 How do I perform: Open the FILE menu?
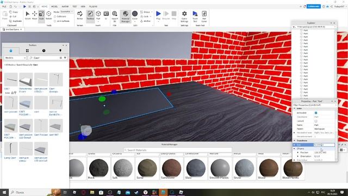4,7
